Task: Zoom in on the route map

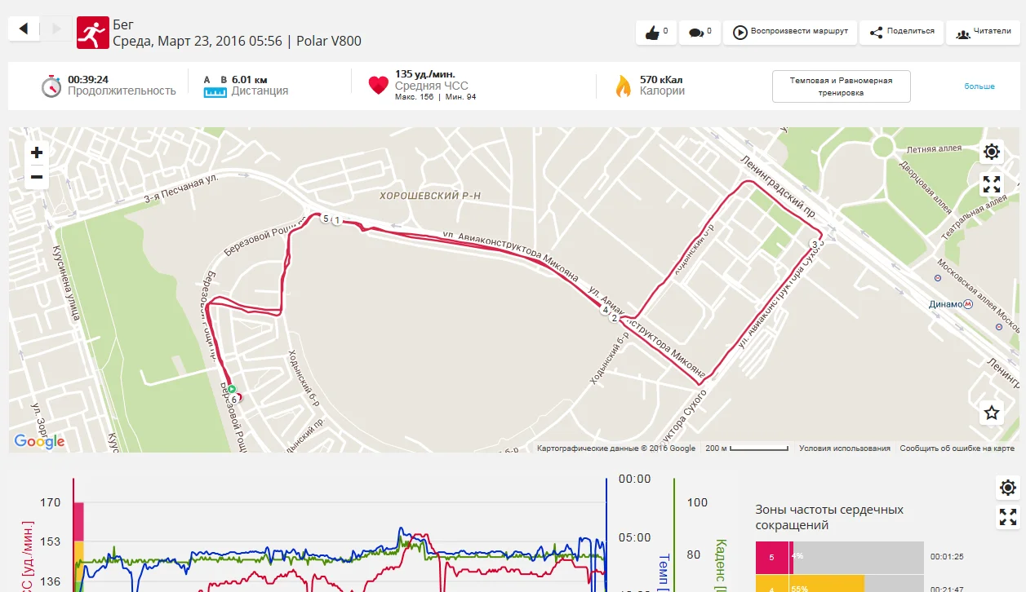Action: tap(37, 152)
